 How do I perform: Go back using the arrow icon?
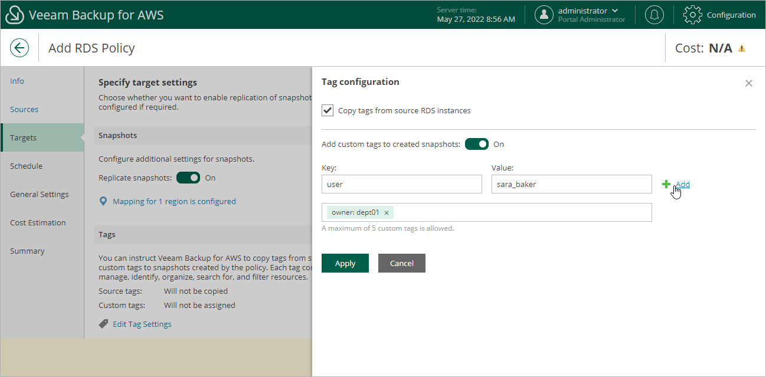coord(19,48)
